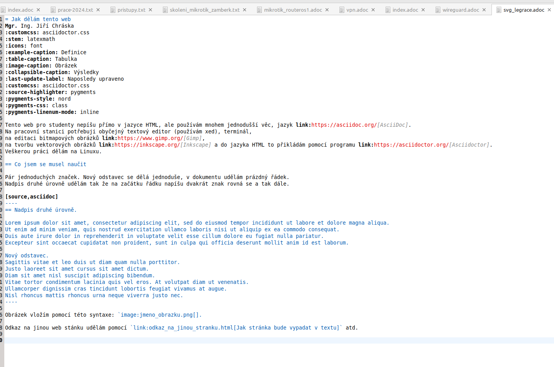Screen dimensions: 554x367
Task: Activate the index.adoc tab beside prace-2024.txt
Action: [20, 10]
